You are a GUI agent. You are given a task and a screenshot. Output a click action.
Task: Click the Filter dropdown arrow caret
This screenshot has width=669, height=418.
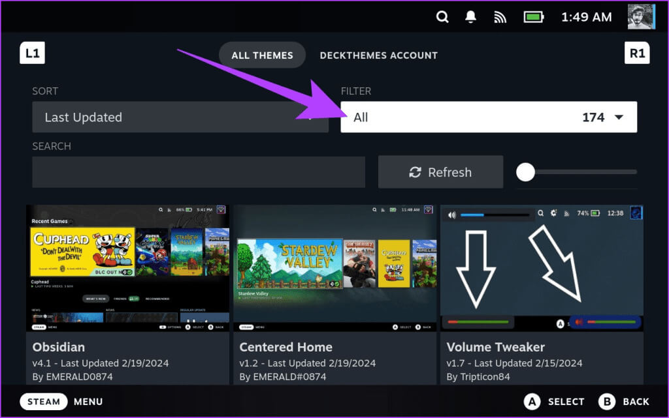pyautogui.click(x=619, y=117)
